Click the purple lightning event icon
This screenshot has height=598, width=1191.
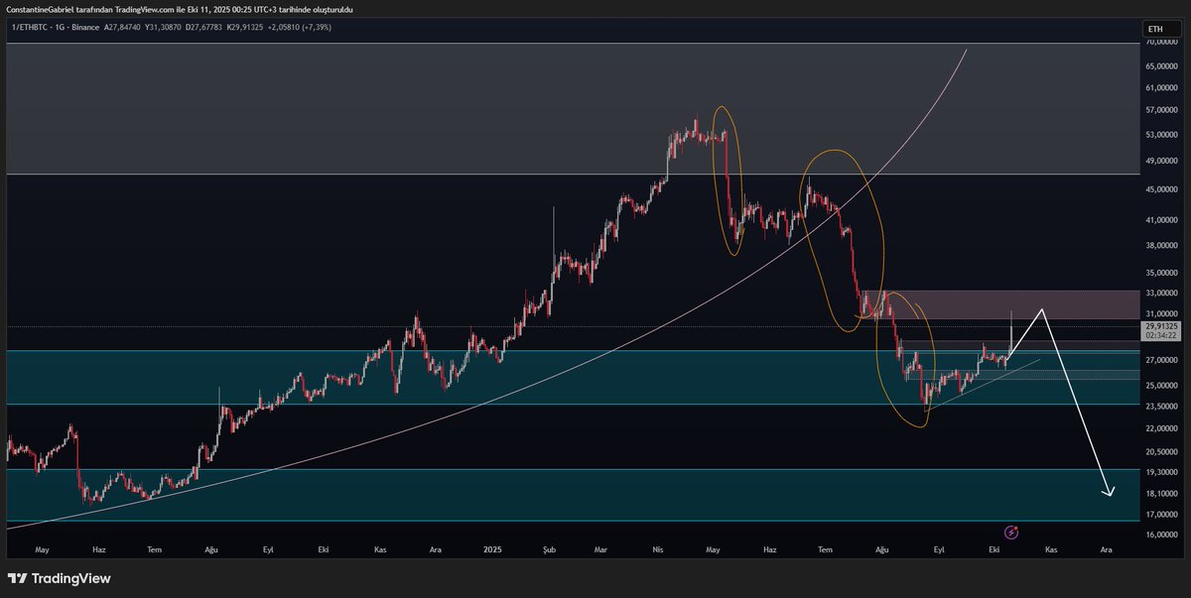tap(1011, 533)
